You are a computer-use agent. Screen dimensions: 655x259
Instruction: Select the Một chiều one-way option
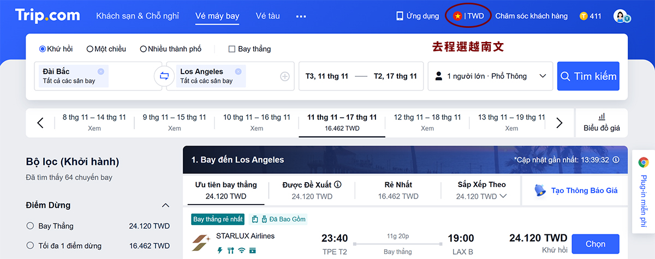tap(90, 49)
